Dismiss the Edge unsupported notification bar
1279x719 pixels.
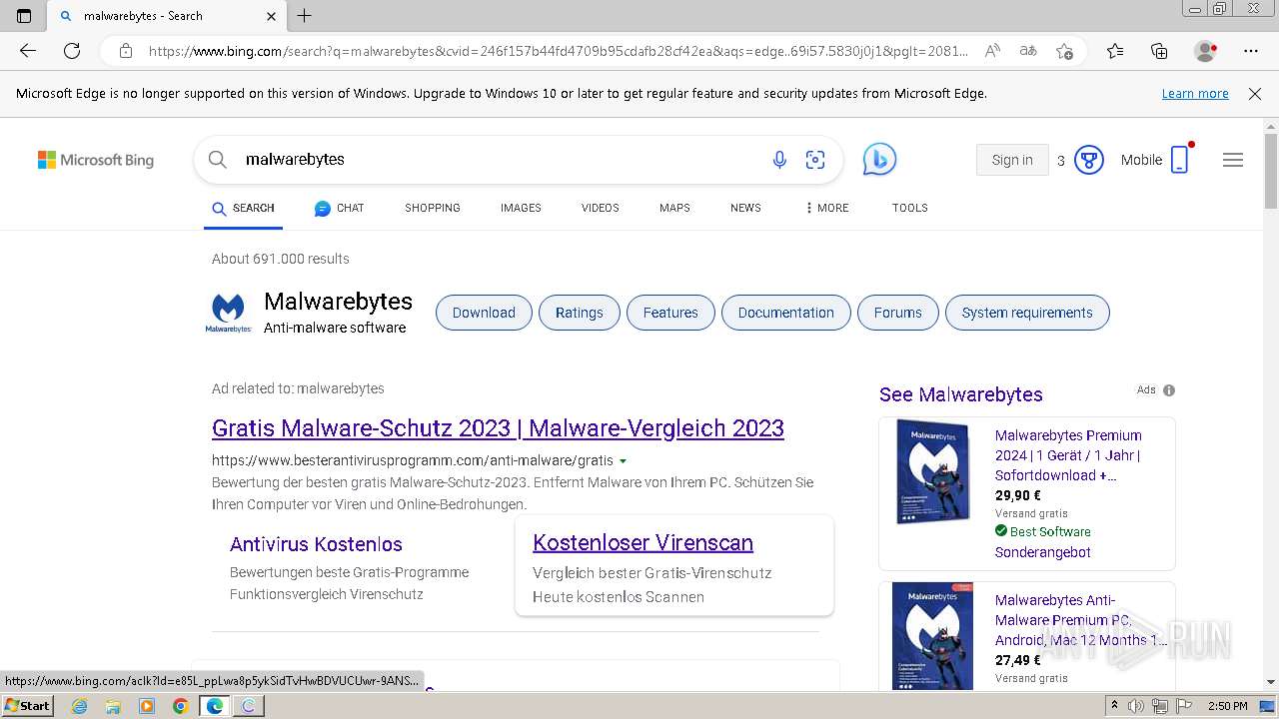coord(1255,94)
